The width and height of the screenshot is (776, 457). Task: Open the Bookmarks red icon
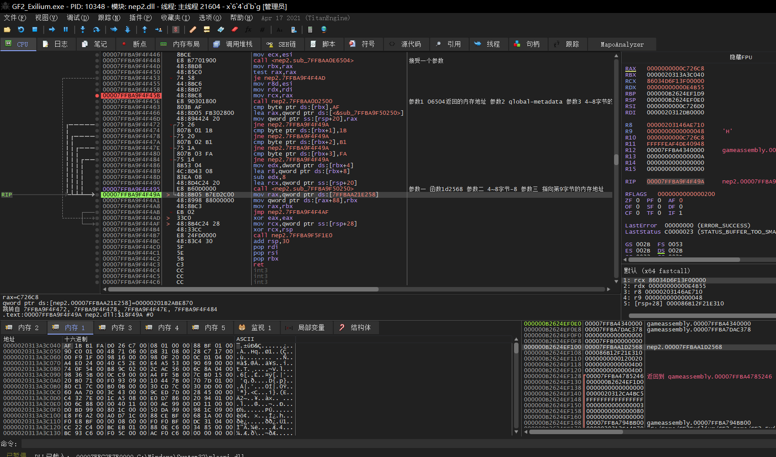pos(235,30)
